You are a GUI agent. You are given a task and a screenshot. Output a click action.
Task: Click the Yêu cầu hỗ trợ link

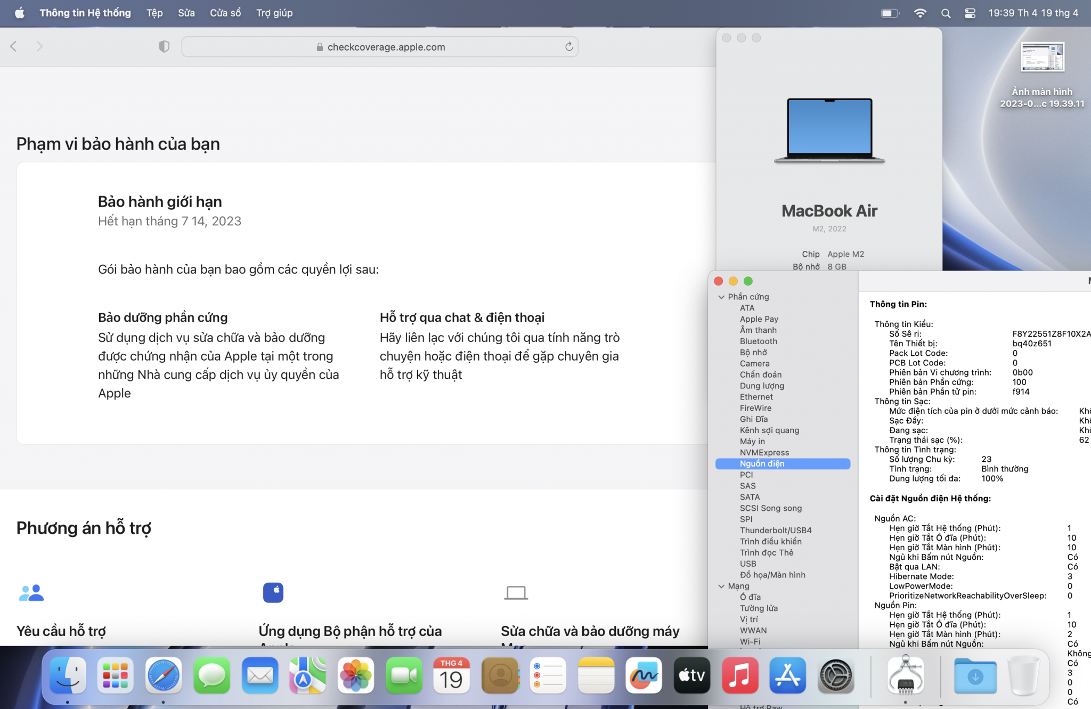pos(61,631)
